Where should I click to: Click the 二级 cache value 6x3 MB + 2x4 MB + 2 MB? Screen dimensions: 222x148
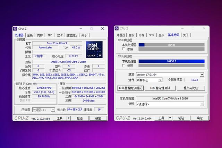pos(89,96)
